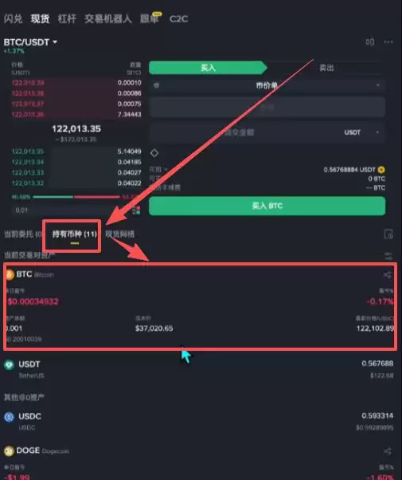The image size is (402, 480).
Task: Open the 持有币种 (11) holdings tab
Action: tap(75, 234)
